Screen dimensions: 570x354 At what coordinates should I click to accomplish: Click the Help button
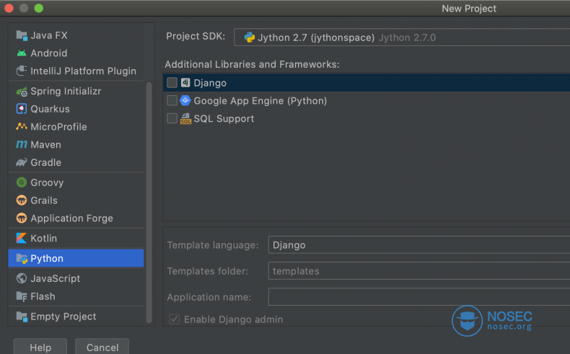[x=40, y=347]
